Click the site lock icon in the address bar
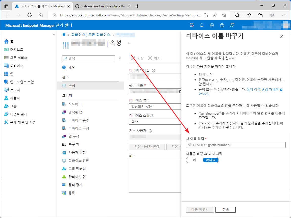The width and height of the screenshot is (291, 218). [x=54, y=15]
